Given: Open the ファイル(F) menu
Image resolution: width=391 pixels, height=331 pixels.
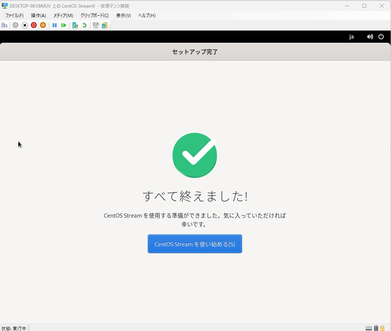Looking at the screenshot, I should (14, 15).
